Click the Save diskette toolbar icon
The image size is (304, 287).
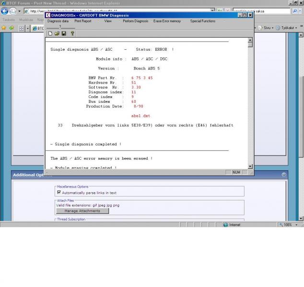pos(64,33)
